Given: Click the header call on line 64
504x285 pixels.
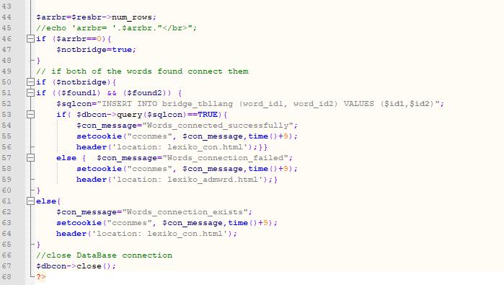Looking at the screenshot, I should pyautogui.click(x=146, y=234).
